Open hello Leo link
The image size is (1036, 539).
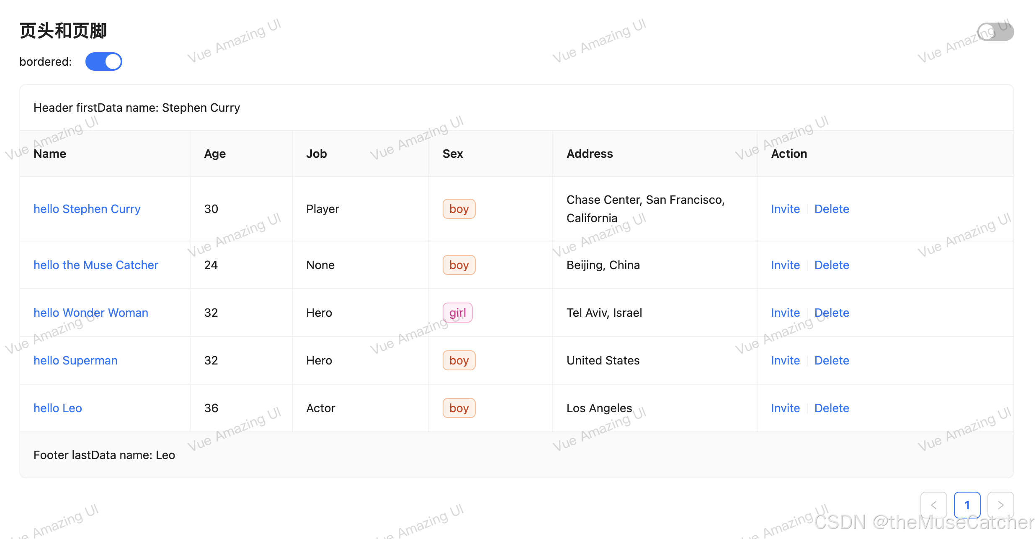pos(57,408)
